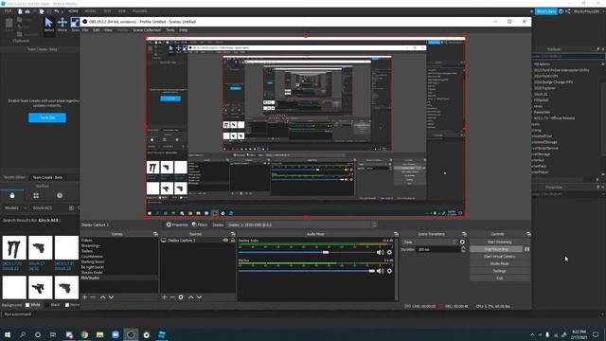The image size is (606, 341).
Task: Open Marketplace tab in Roblox Toolbox
Action: click(x=12, y=196)
